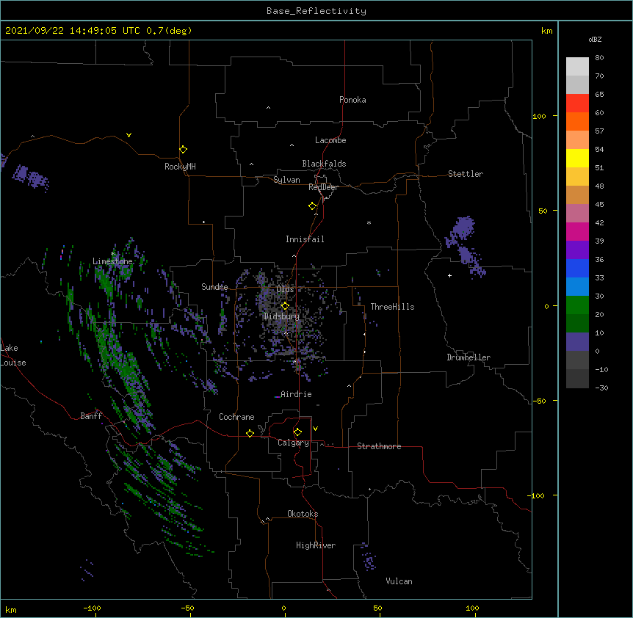Image resolution: width=633 pixels, height=618 pixels.
Task: Select the red 65 dBZ color swatch
Action: coord(577,103)
